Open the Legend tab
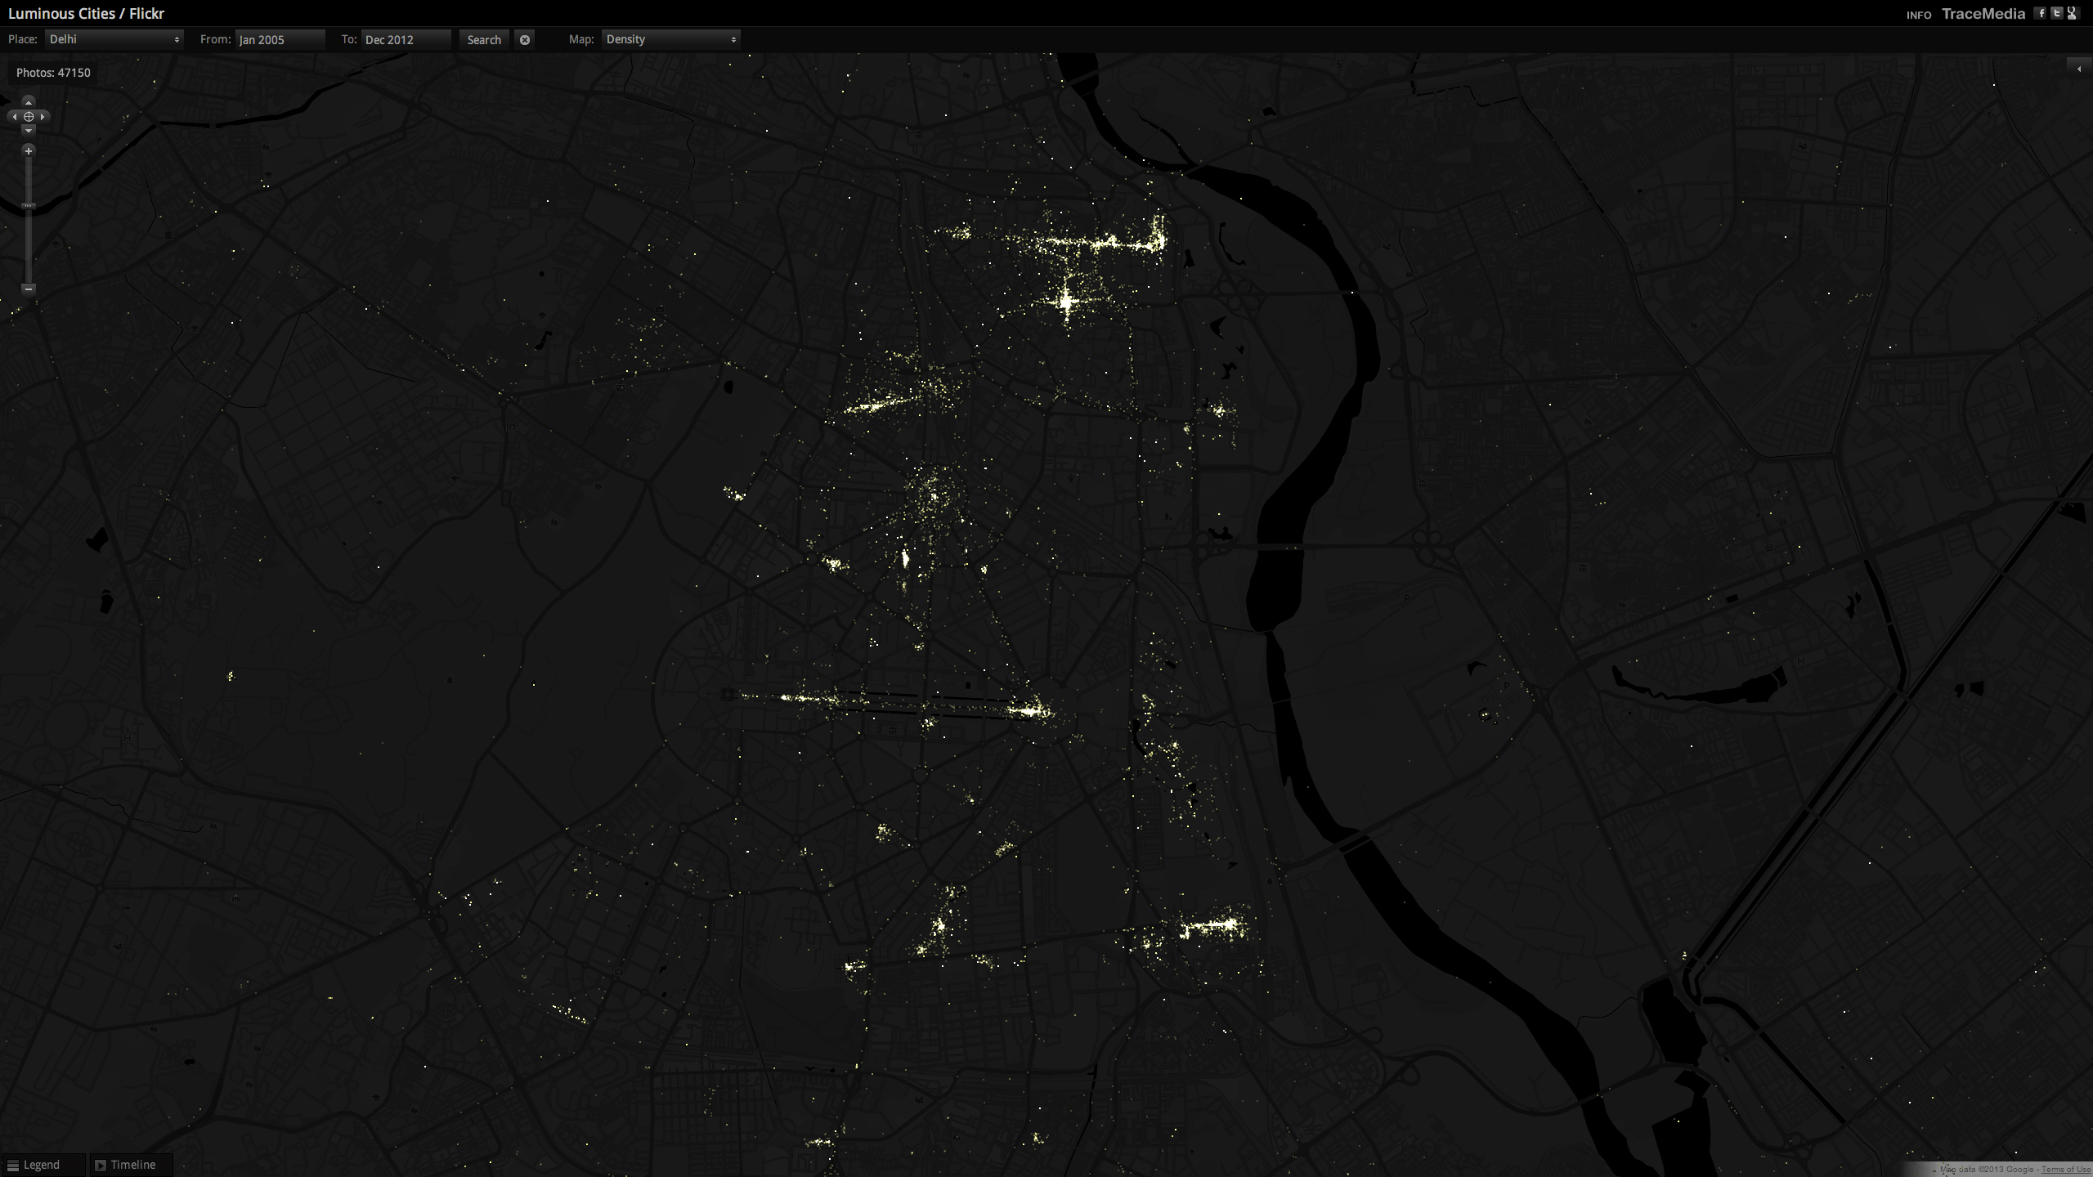The height and width of the screenshot is (1177, 2093). point(41,1165)
